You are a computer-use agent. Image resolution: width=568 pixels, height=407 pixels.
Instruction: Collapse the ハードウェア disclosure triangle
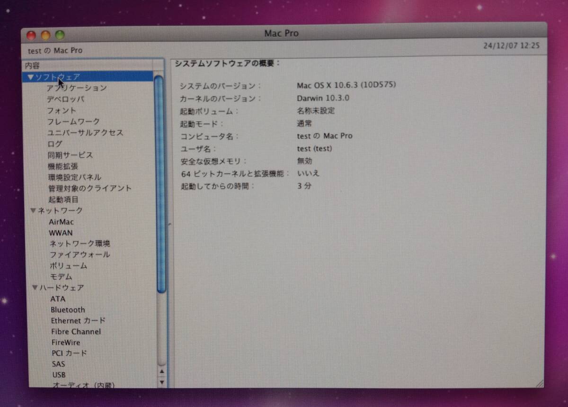35,288
